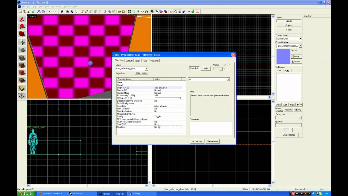
Task: Choose the Apply Overlays tool
Action: [22, 80]
